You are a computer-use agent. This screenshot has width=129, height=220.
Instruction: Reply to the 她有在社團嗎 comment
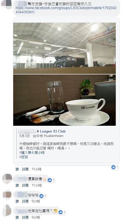(x=25, y=217)
